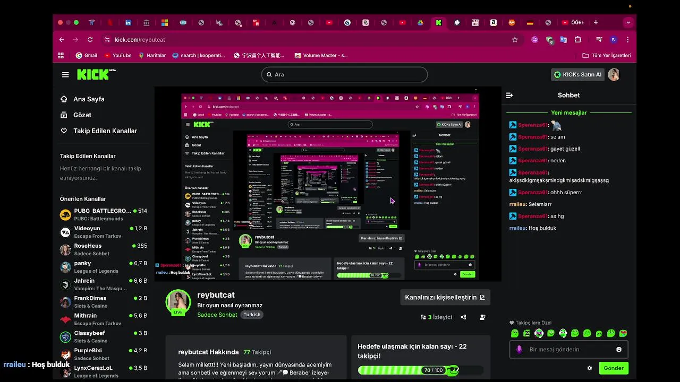Open Volume Master bookmark
This screenshot has height=382, width=680.
pos(321,55)
